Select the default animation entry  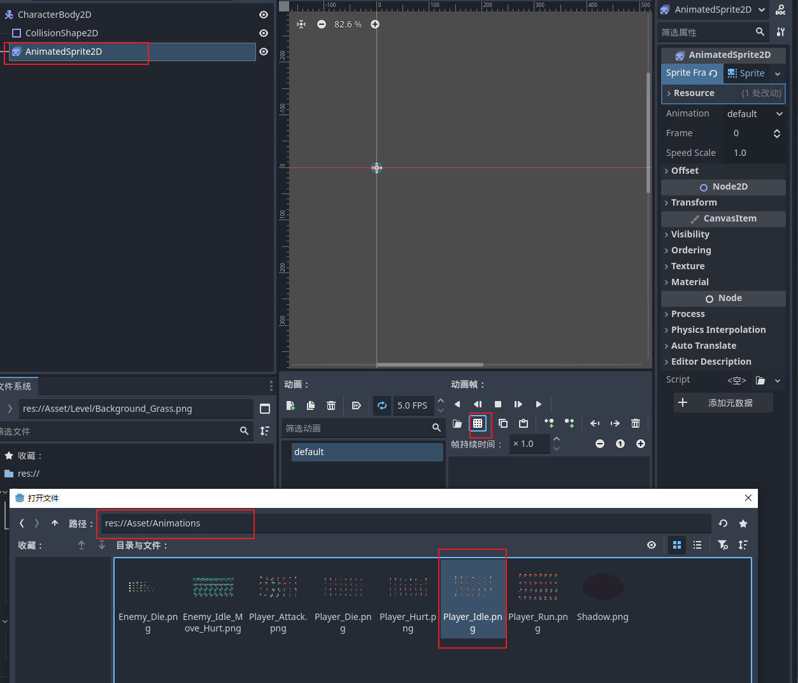(x=367, y=452)
